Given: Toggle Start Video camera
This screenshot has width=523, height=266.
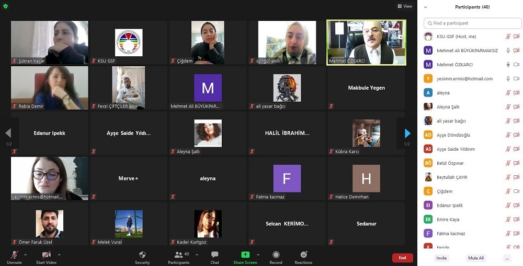Looking at the screenshot, I should pos(46,255).
